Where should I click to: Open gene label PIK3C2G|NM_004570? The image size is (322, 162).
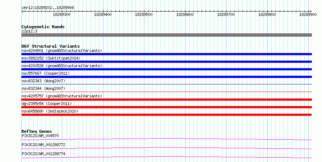40,136
